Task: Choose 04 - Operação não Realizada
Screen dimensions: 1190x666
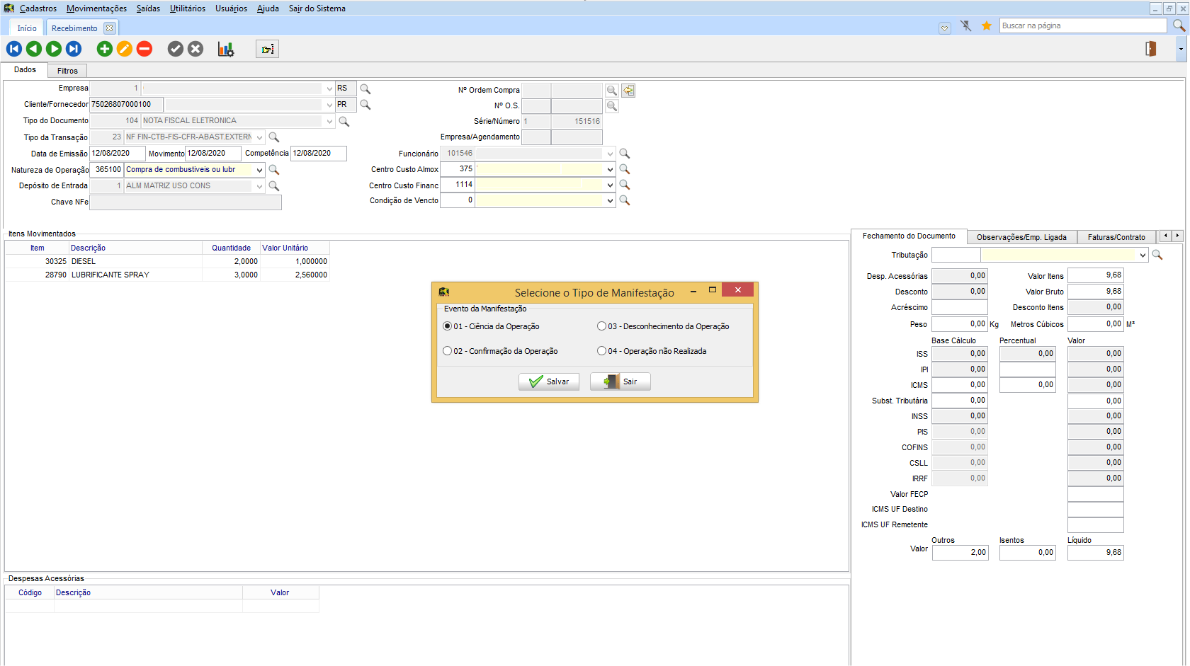Action: point(602,351)
